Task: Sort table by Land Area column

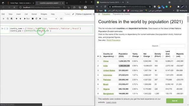Action: tap(170, 54)
